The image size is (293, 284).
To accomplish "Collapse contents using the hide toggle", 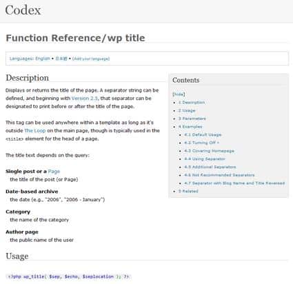I will 179,94.
